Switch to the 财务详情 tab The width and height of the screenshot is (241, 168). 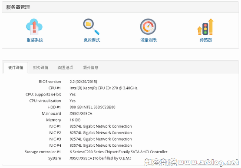(x=40, y=68)
